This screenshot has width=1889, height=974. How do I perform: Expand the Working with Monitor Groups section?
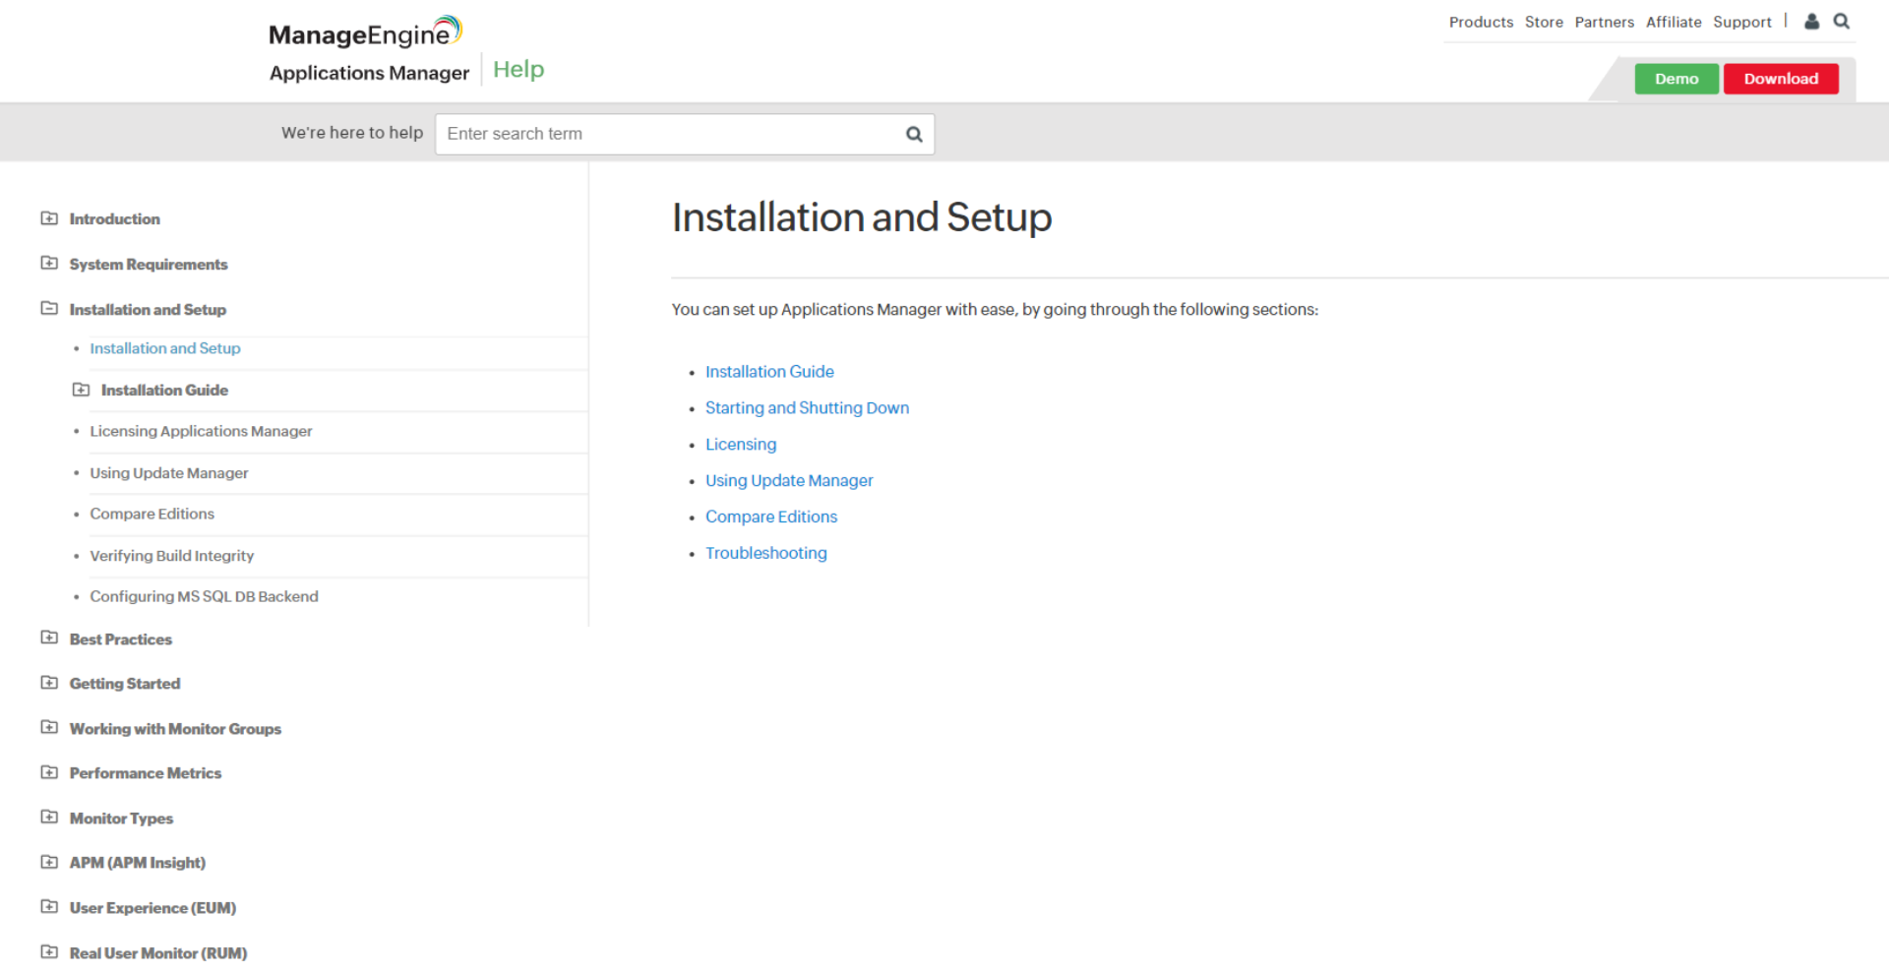[x=49, y=727]
